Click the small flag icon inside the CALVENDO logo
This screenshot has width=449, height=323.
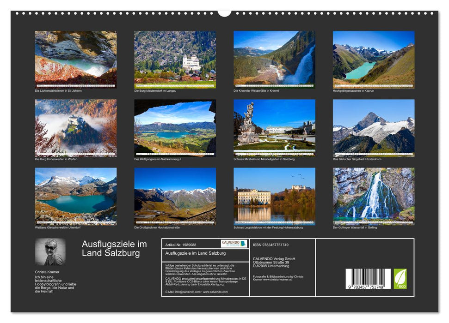244,244
